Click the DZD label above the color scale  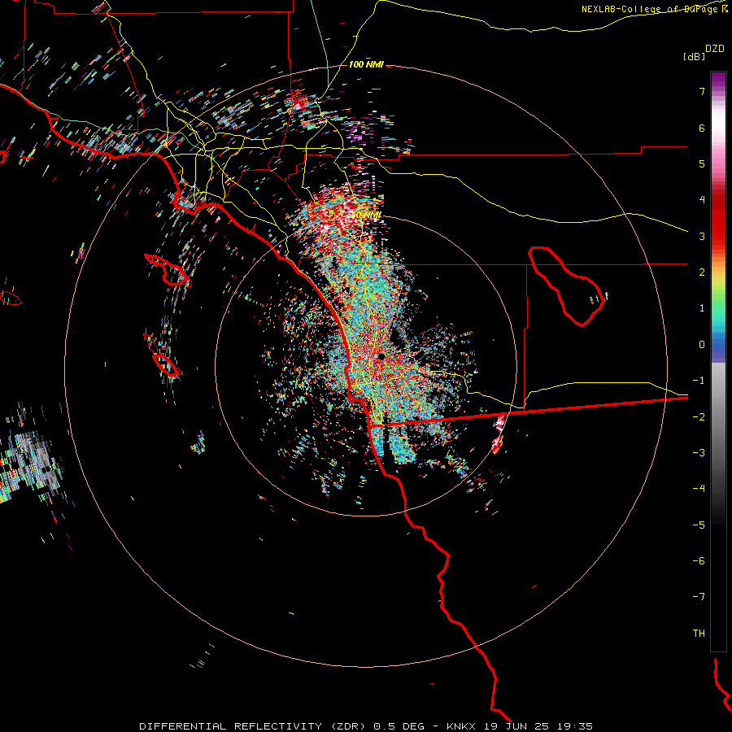pos(715,49)
